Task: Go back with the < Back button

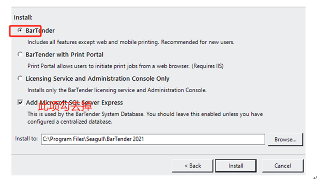Action: coord(192,166)
